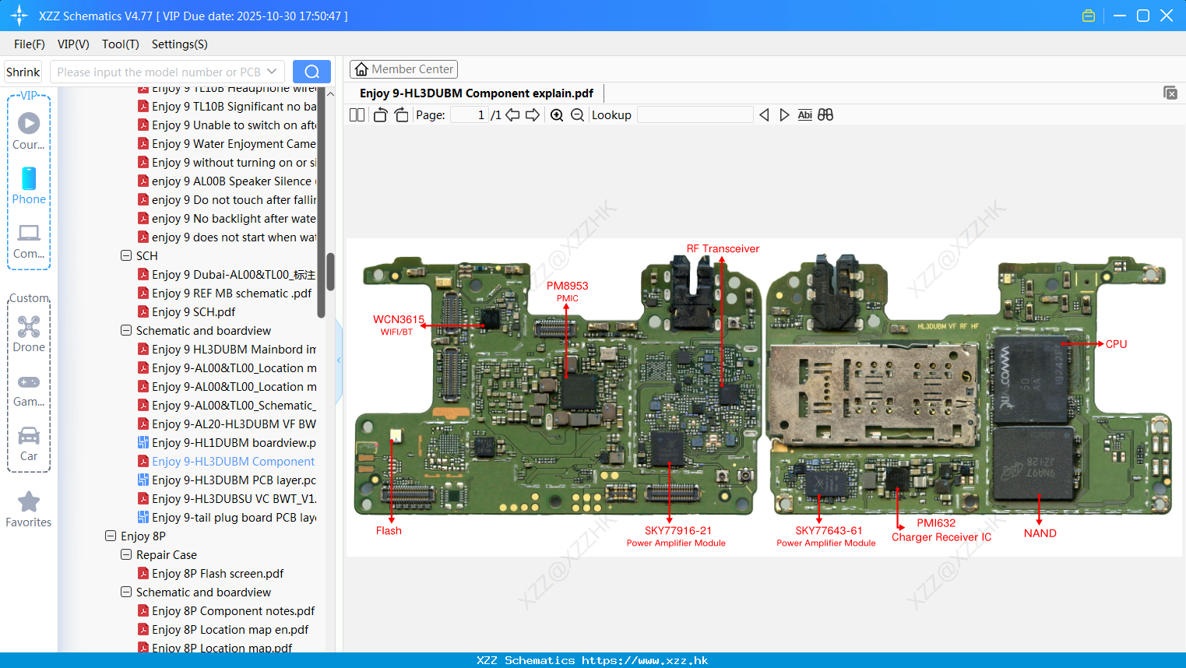
Task: Open Enjoy 9-HL1DUBM boardview file
Action: [227, 442]
